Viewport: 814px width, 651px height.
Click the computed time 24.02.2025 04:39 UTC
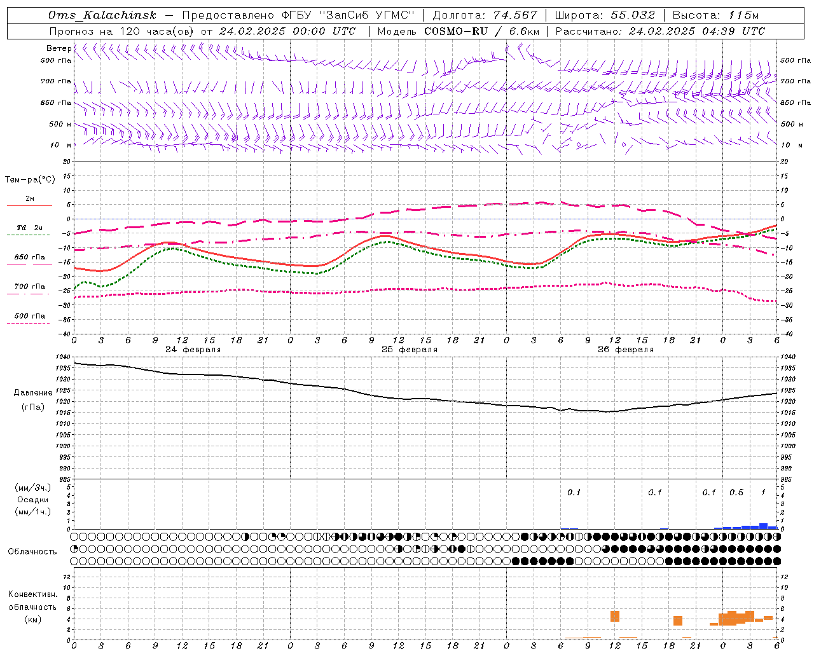point(696,31)
